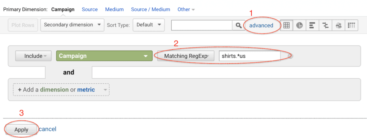This screenshot has height=138, width=367.
Task: Select the Source / Medium dimension
Action: point(151,10)
